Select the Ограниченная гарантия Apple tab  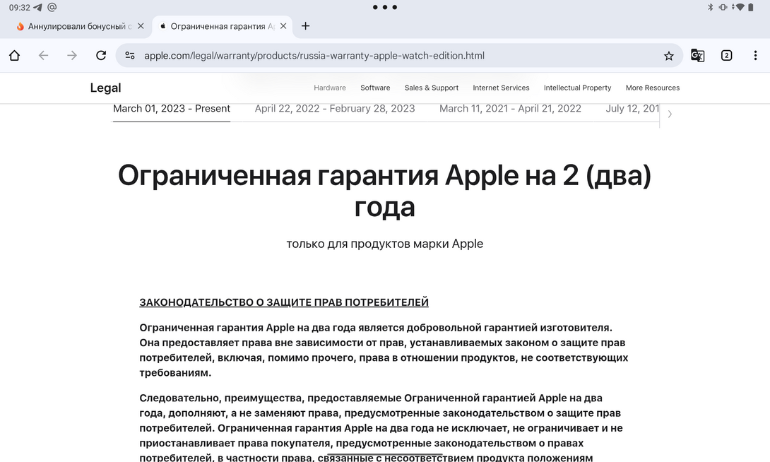[x=222, y=27]
